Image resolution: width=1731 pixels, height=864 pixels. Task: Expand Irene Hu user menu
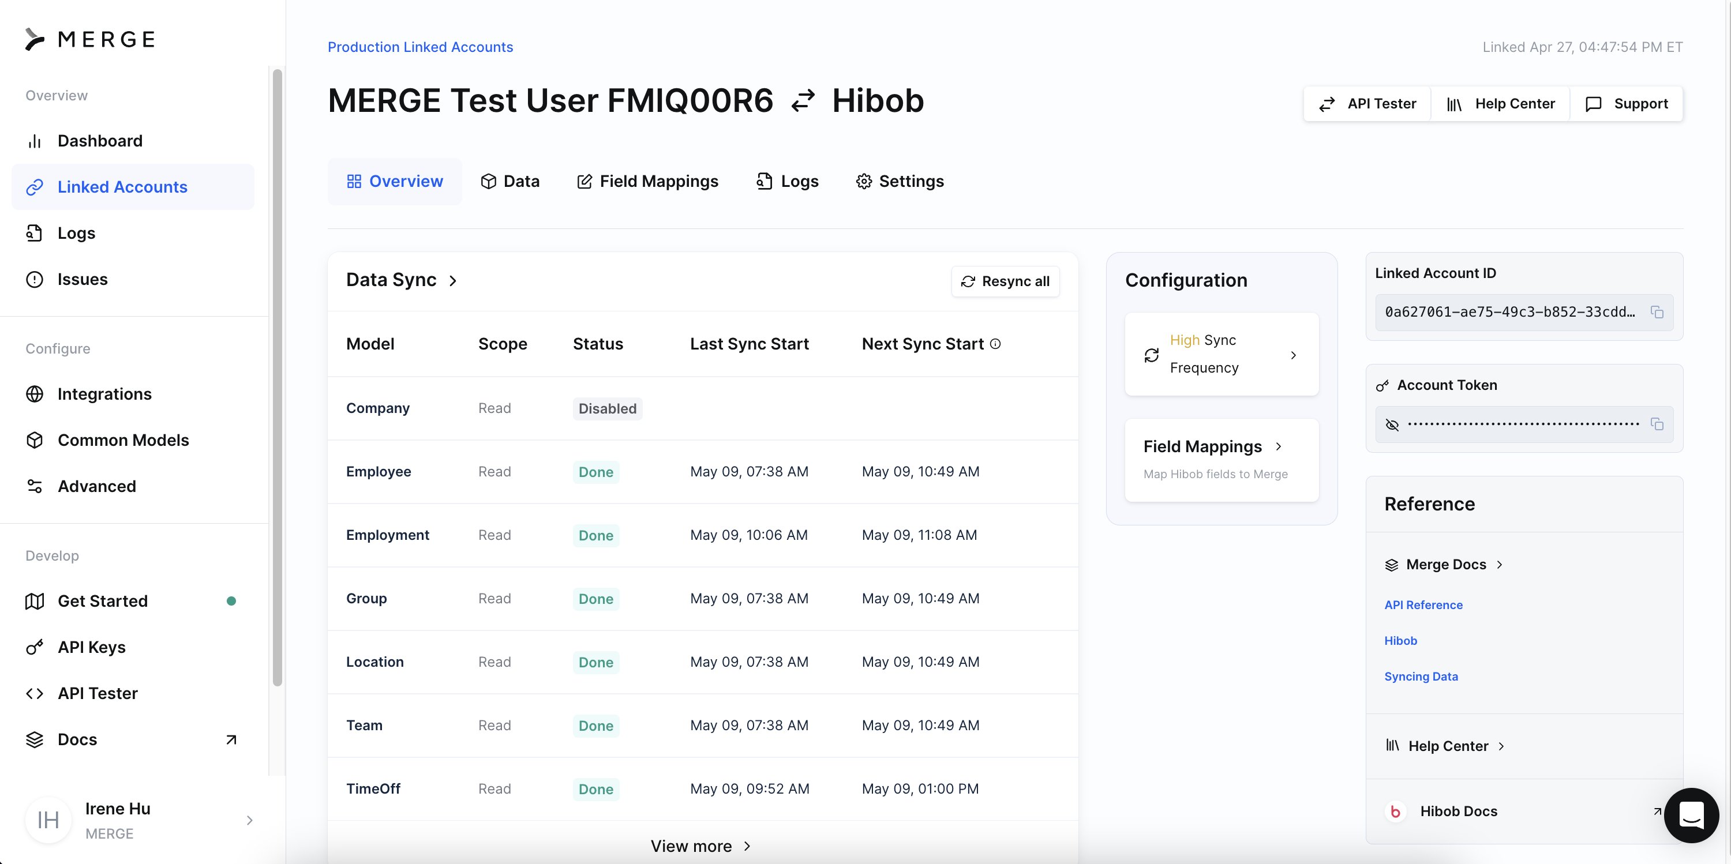[x=249, y=820]
